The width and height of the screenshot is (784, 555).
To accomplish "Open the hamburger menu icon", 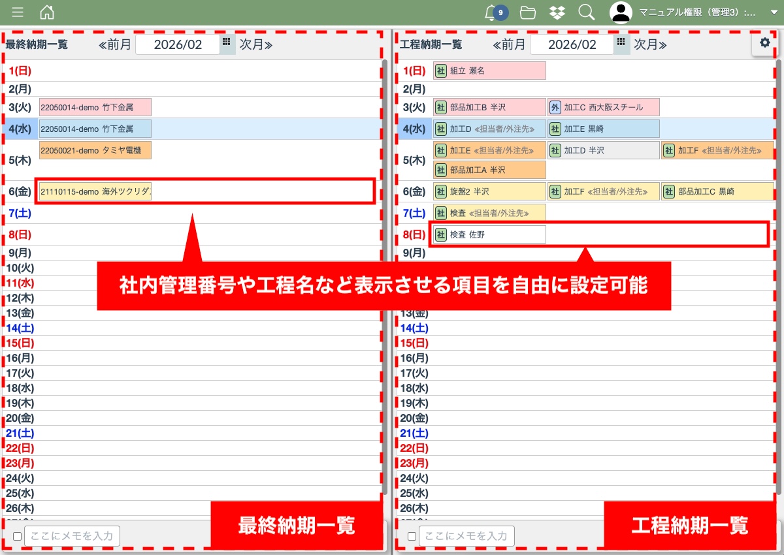I will [x=18, y=12].
